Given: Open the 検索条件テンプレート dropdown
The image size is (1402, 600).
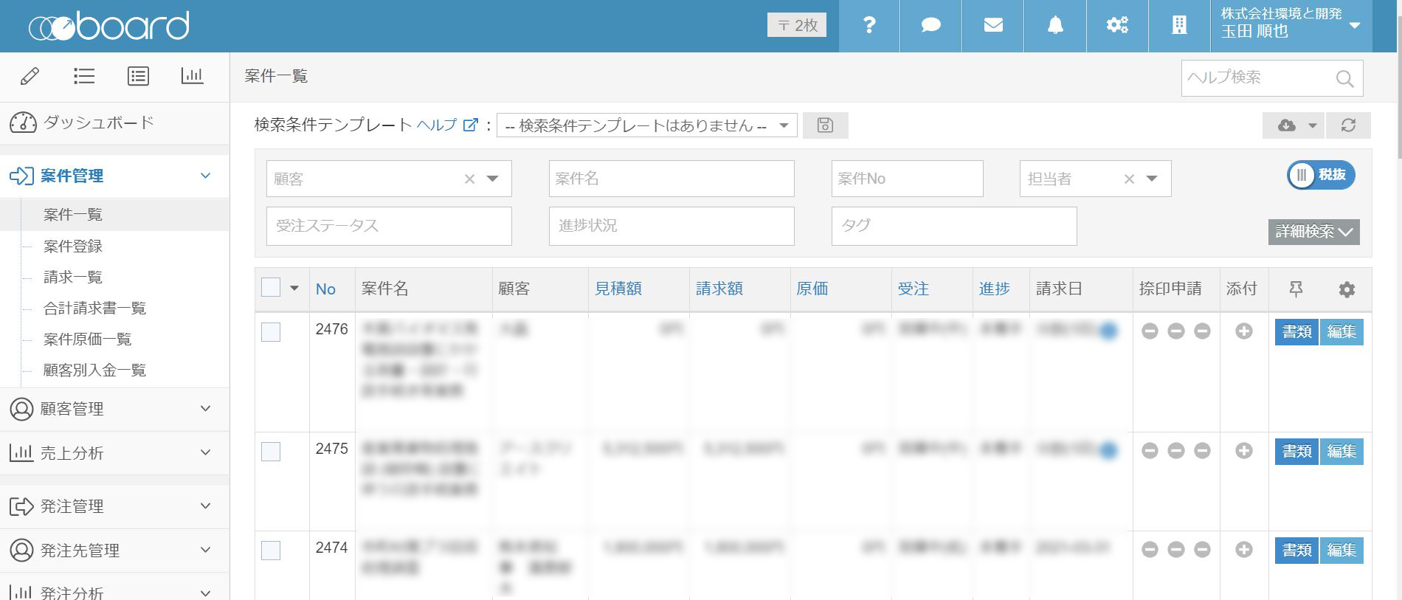Looking at the screenshot, I should tap(646, 125).
